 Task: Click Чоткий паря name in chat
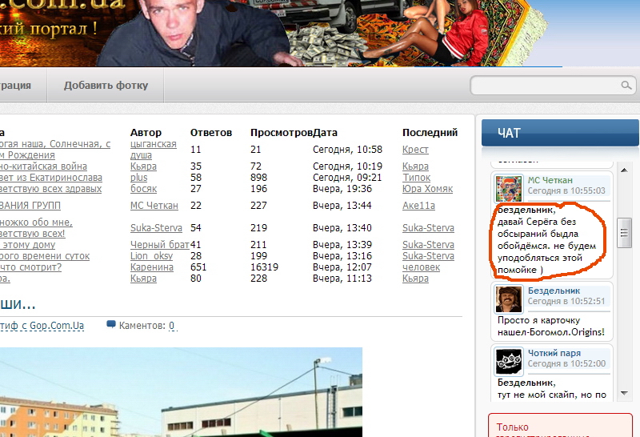coord(554,353)
